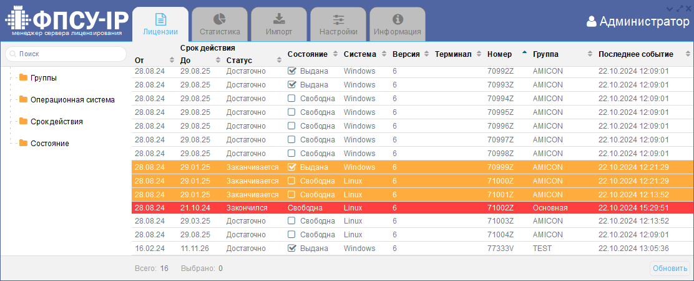Click the Administrator user icon
The height and width of the screenshot is (281, 694).
point(592,22)
